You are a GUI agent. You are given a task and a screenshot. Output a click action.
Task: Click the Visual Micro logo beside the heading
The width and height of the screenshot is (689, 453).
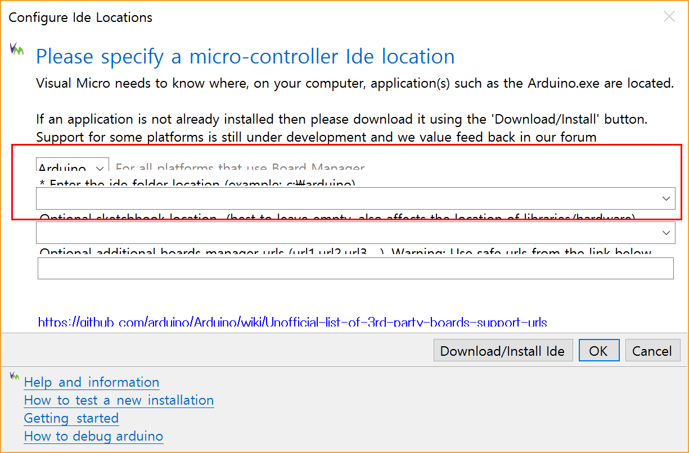pos(17,49)
